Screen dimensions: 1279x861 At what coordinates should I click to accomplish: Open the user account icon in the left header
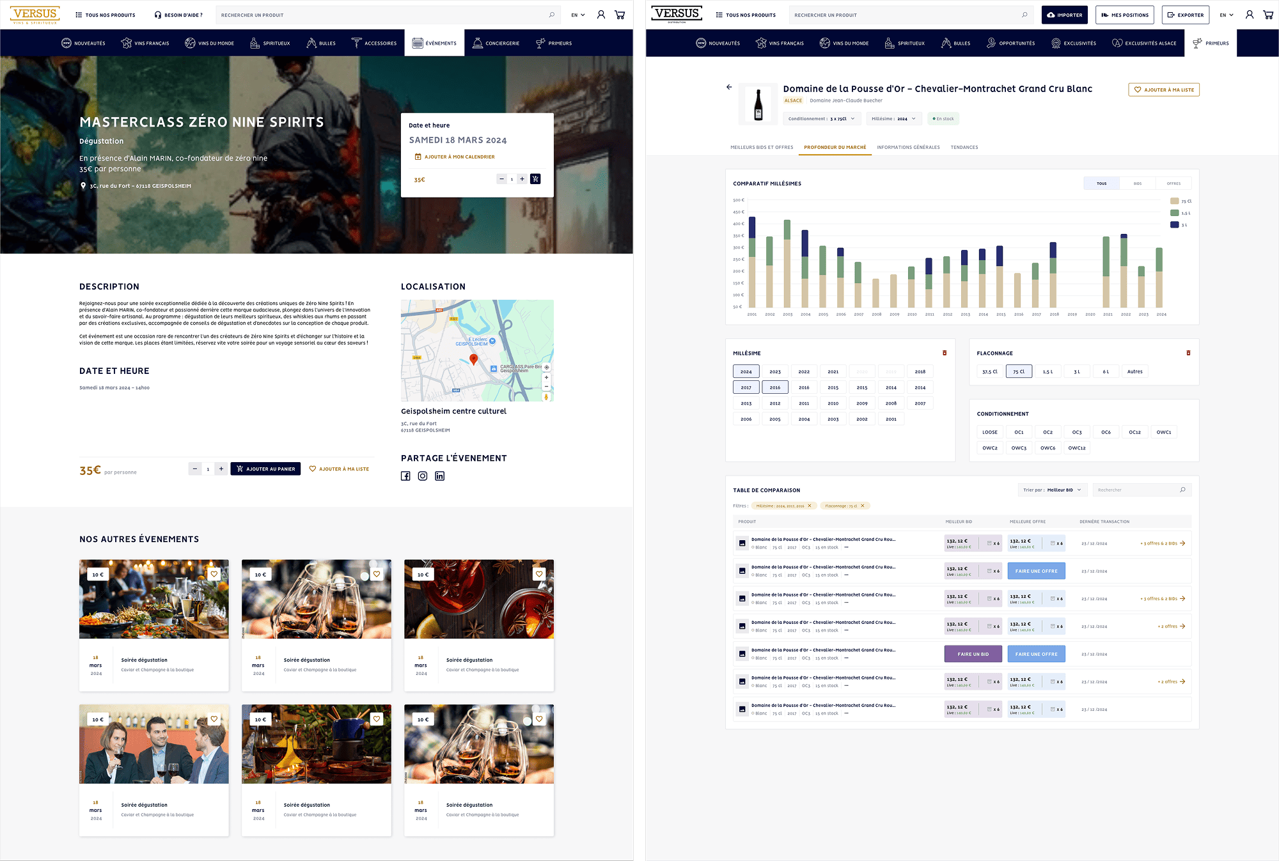click(601, 15)
